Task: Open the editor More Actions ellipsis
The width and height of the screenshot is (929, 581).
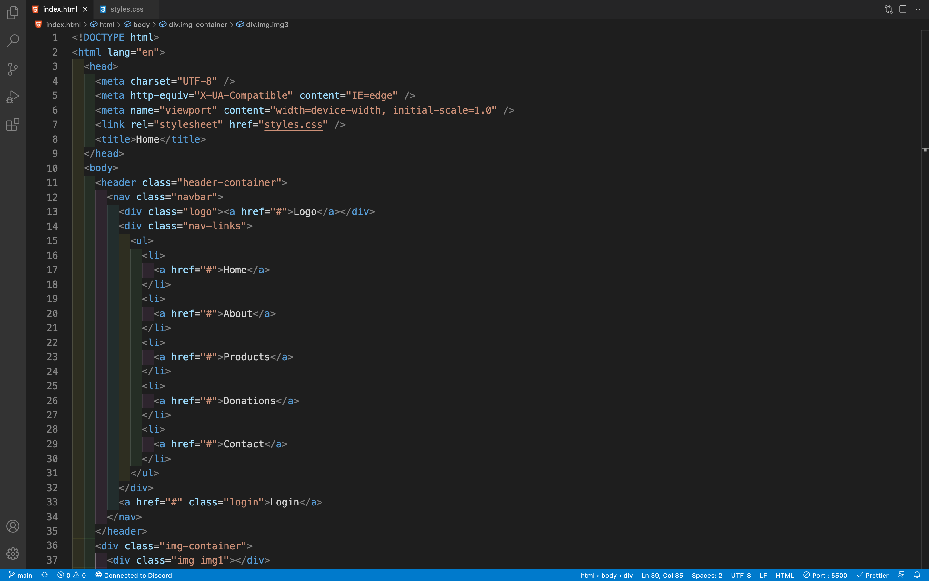Action: tap(917, 9)
